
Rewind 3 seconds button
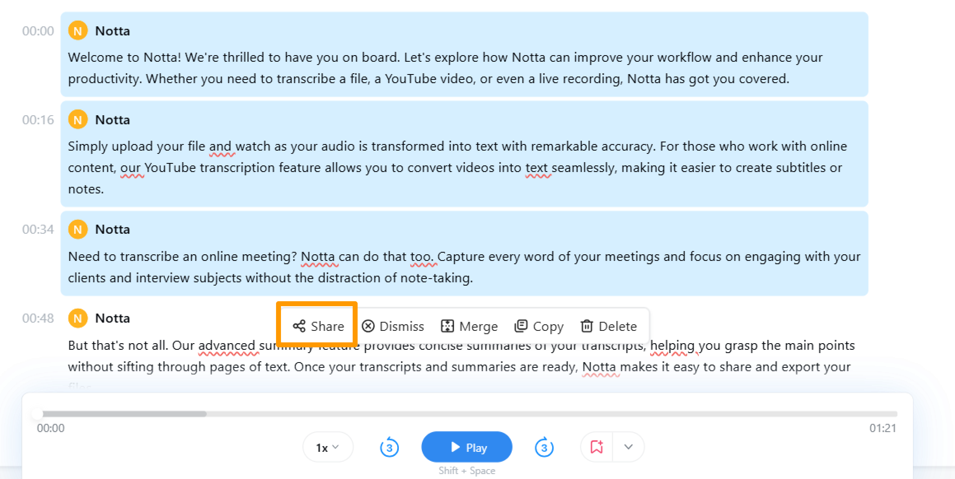389,447
